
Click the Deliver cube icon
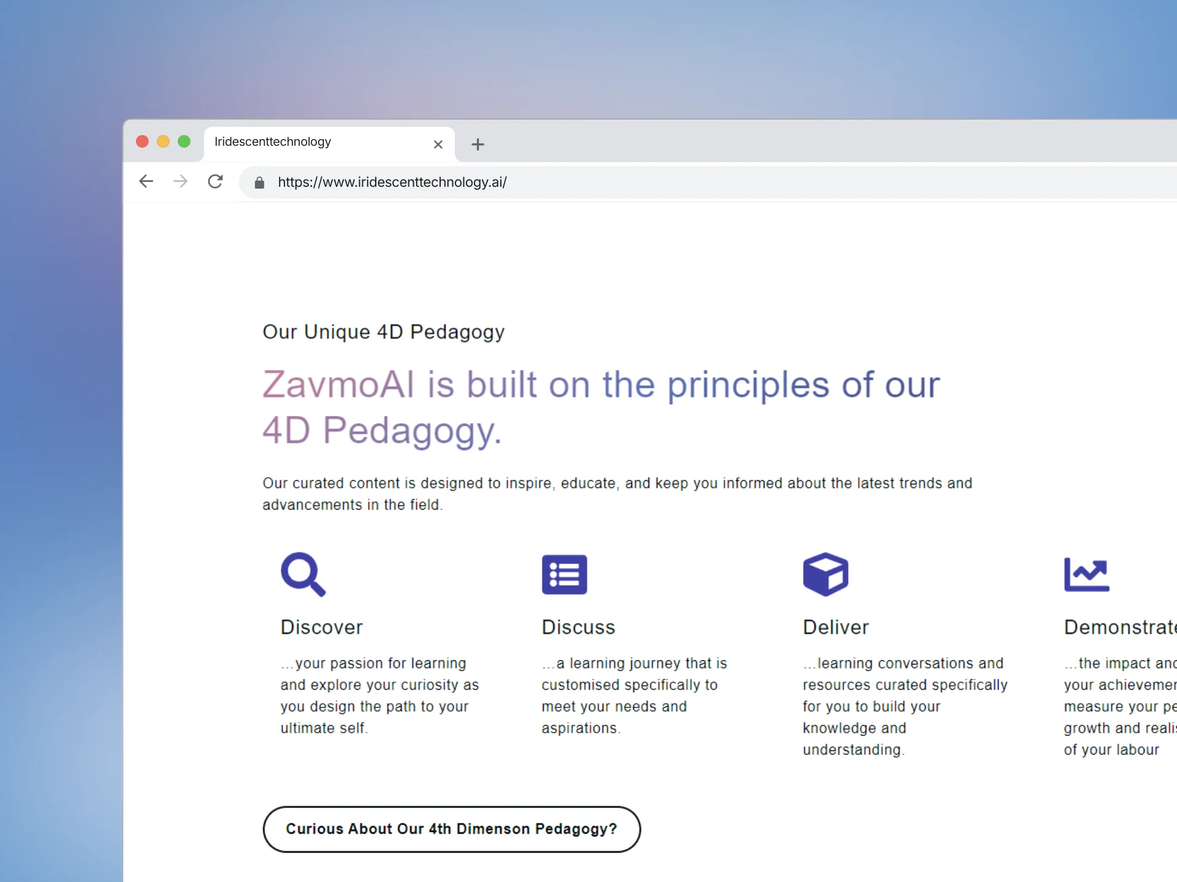point(825,574)
